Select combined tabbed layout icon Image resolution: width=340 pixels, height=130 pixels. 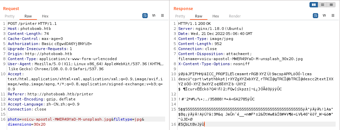tap(331, 5)
